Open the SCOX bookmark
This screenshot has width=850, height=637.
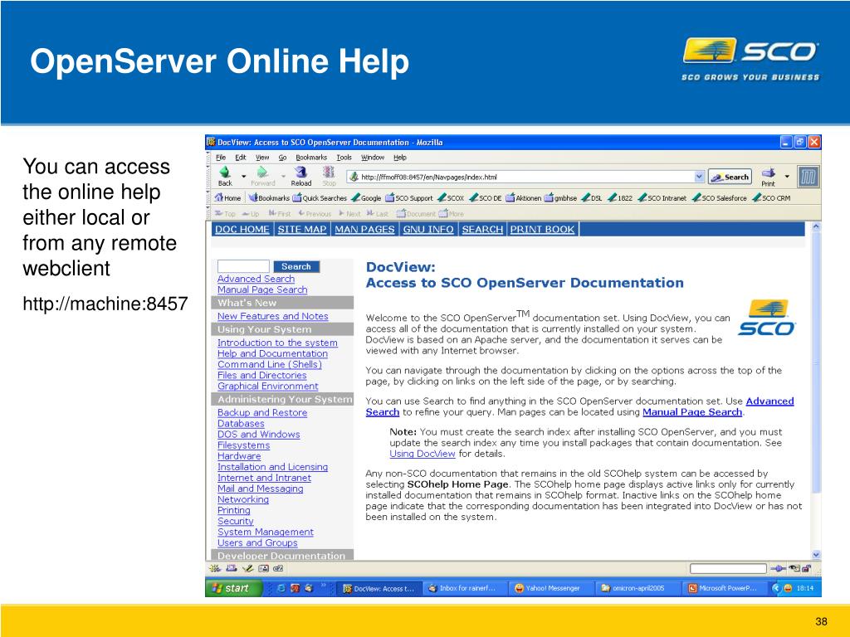[x=451, y=197]
